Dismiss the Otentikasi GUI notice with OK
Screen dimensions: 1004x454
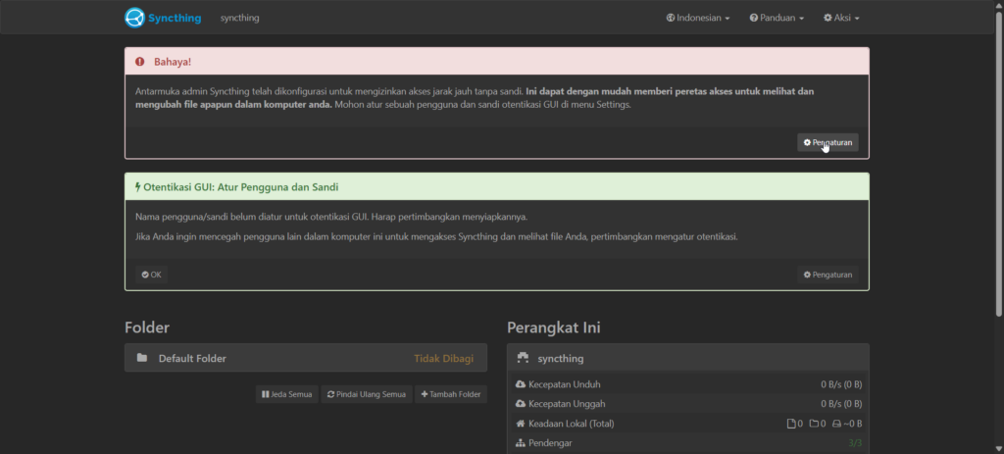point(151,275)
